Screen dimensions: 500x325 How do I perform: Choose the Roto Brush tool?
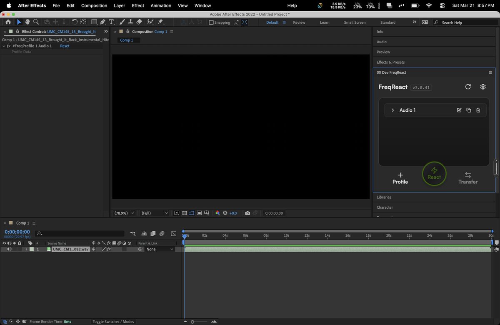point(150,22)
